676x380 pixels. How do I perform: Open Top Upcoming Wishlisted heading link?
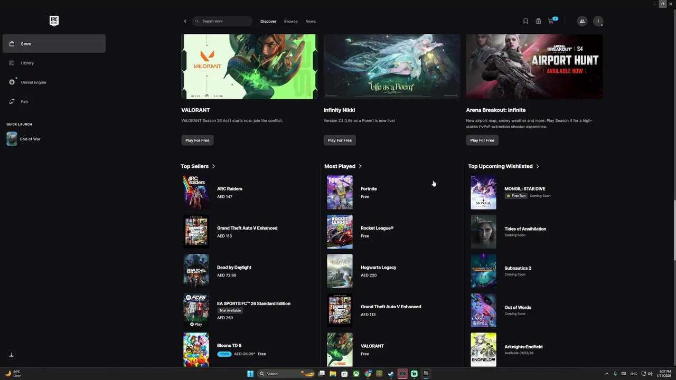[x=500, y=166]
